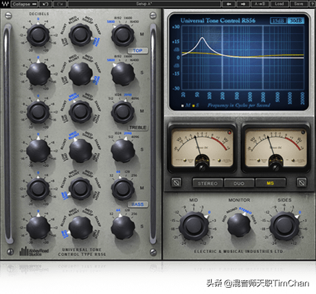Open the Setup A preset menu
The width and height of the screenshot is (316, 294).
click(144, 4)
